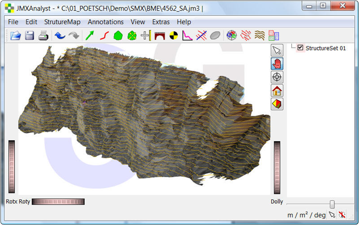
Task: Click the Print icon in toolbar
Action: coord(43,35)
